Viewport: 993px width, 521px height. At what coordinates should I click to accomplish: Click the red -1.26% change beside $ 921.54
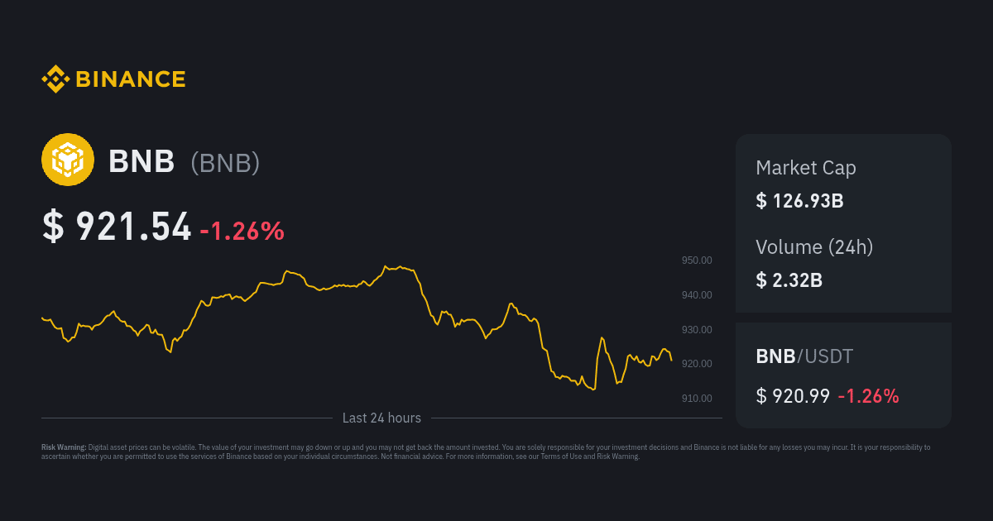point(242,231)
